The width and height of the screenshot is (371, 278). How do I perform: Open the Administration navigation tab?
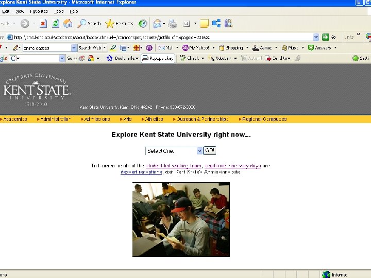54,119
